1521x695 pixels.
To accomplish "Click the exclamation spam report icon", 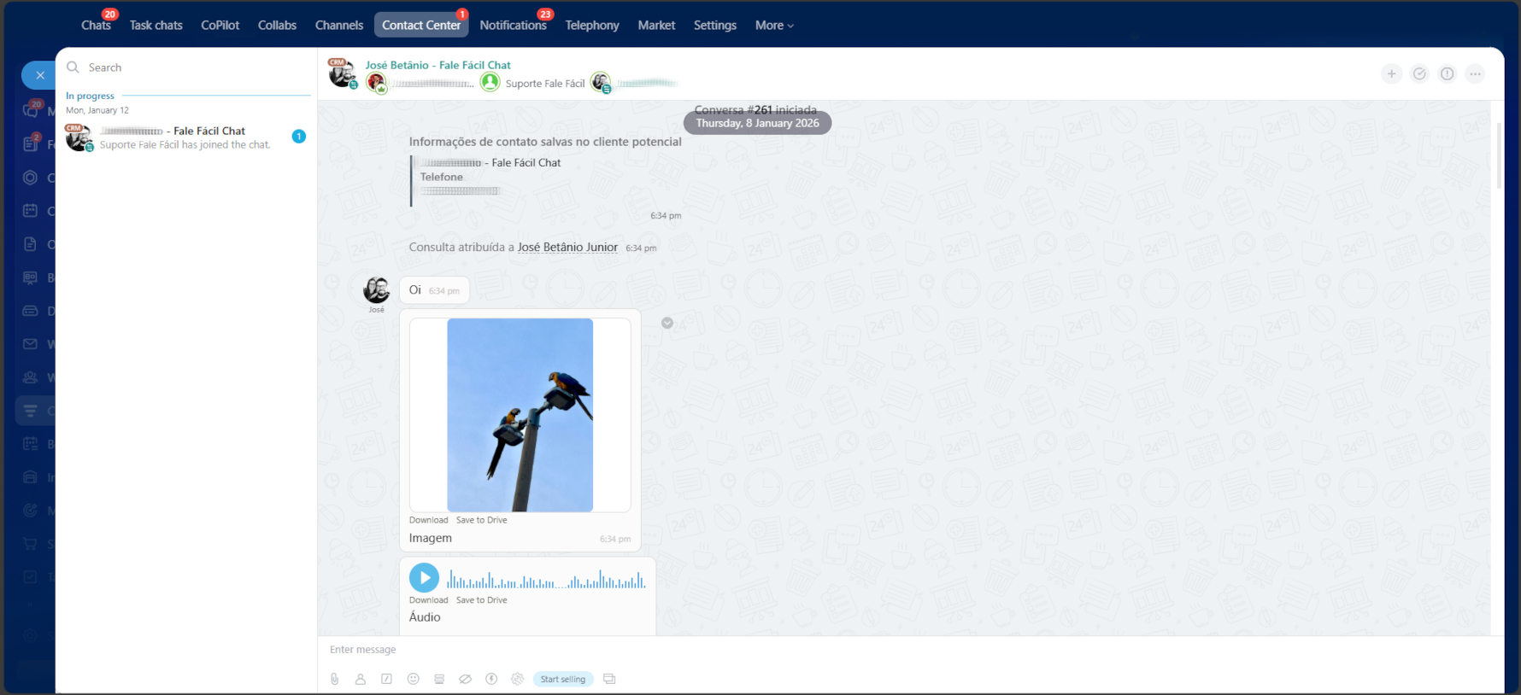I will 1447,74.
